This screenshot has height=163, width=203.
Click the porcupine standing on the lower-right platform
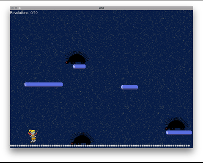point(176,124)
